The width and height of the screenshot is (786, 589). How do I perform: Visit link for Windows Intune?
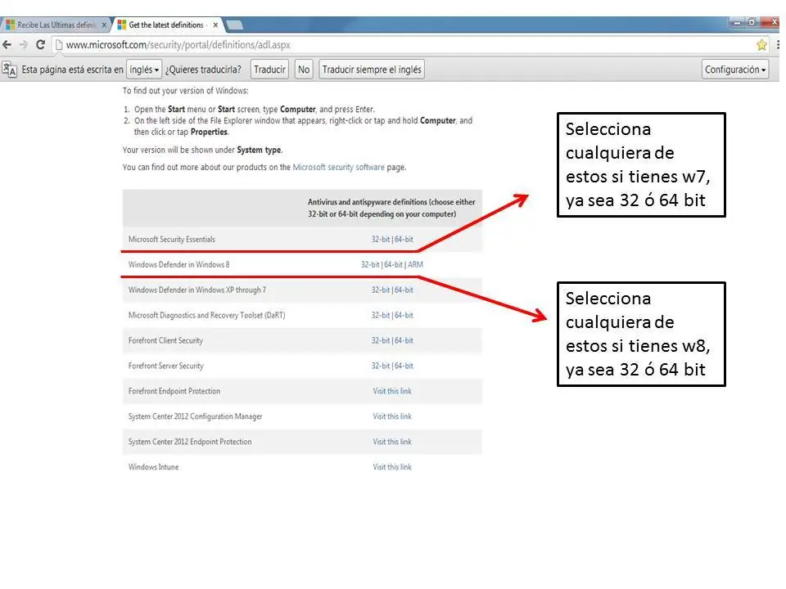pyautogui.click(x=392, y=467)
